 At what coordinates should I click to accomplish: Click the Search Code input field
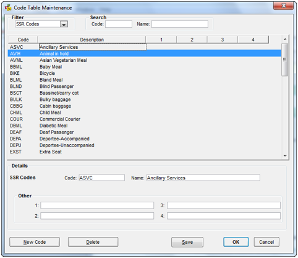(119, 24)
